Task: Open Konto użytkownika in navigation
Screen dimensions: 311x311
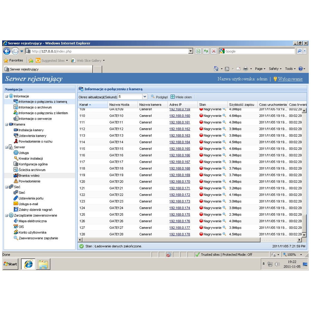Action: click(32, 233)
